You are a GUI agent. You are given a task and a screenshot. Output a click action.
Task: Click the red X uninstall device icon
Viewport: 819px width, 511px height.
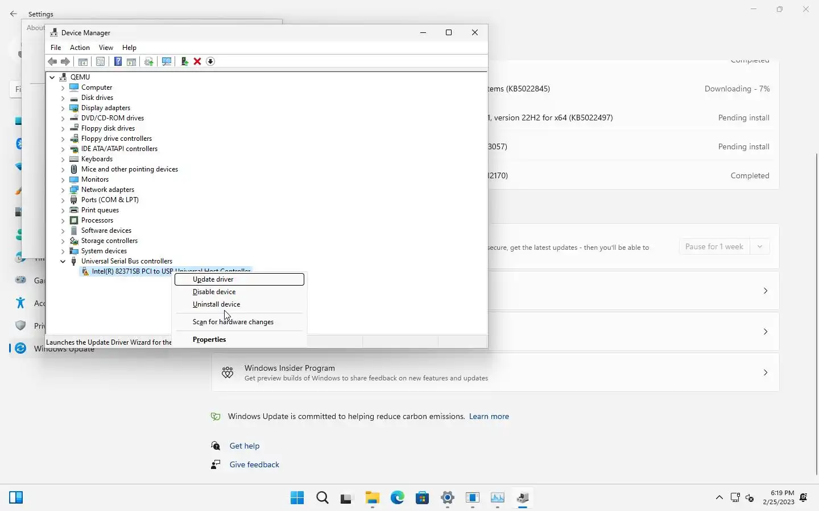coord(197,61)
